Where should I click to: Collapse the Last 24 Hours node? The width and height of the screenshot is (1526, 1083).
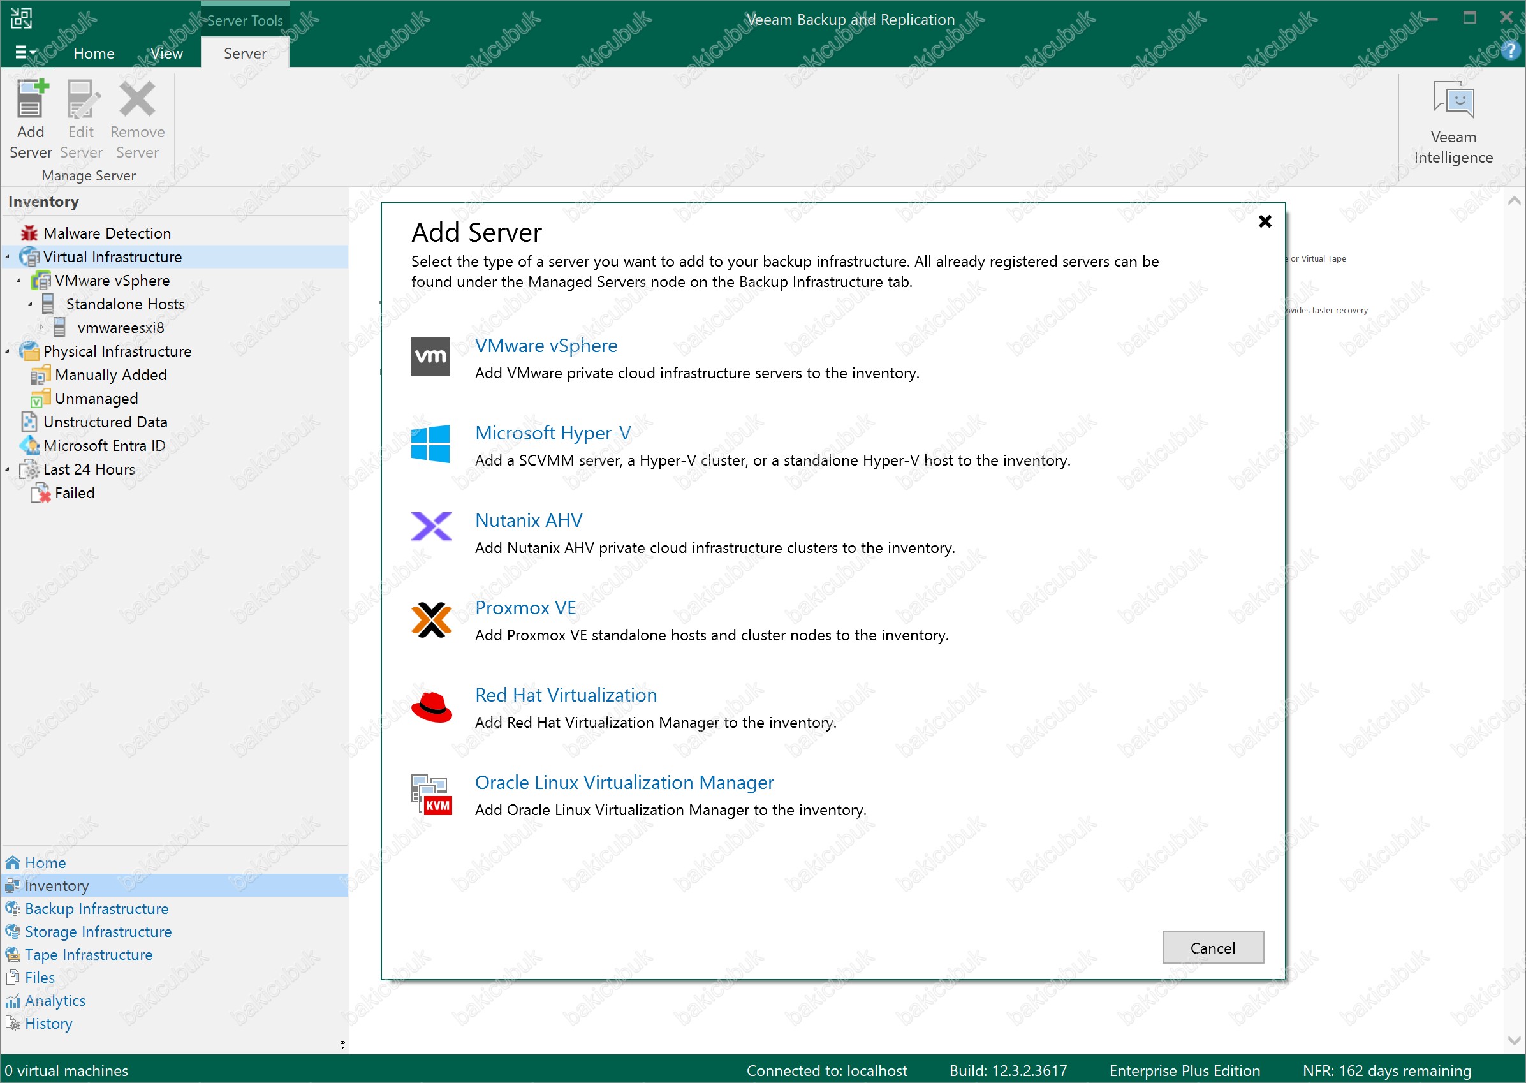7,469
